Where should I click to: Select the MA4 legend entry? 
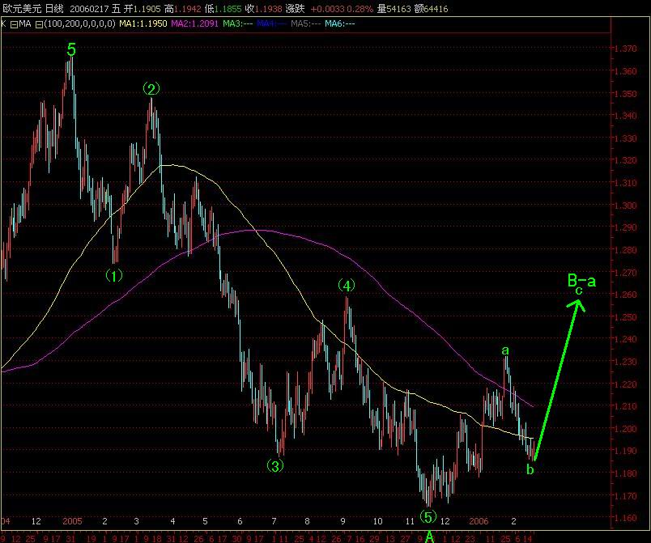tap(272, 24)
